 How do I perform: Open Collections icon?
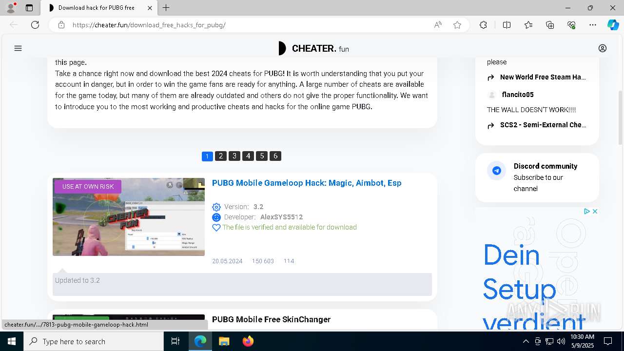coord(550,25)
